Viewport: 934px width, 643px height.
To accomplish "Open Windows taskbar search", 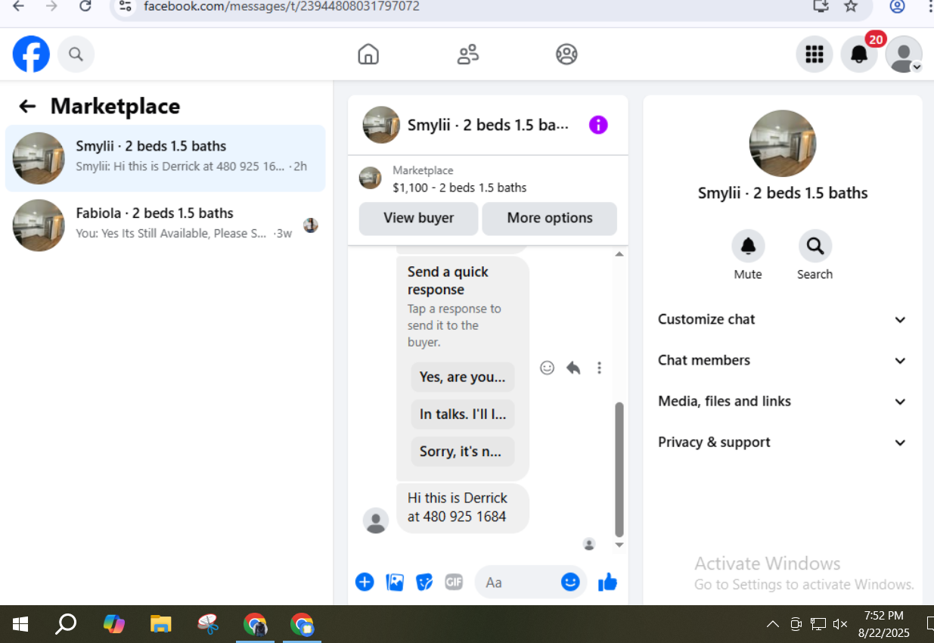I will tap(66, 624).
